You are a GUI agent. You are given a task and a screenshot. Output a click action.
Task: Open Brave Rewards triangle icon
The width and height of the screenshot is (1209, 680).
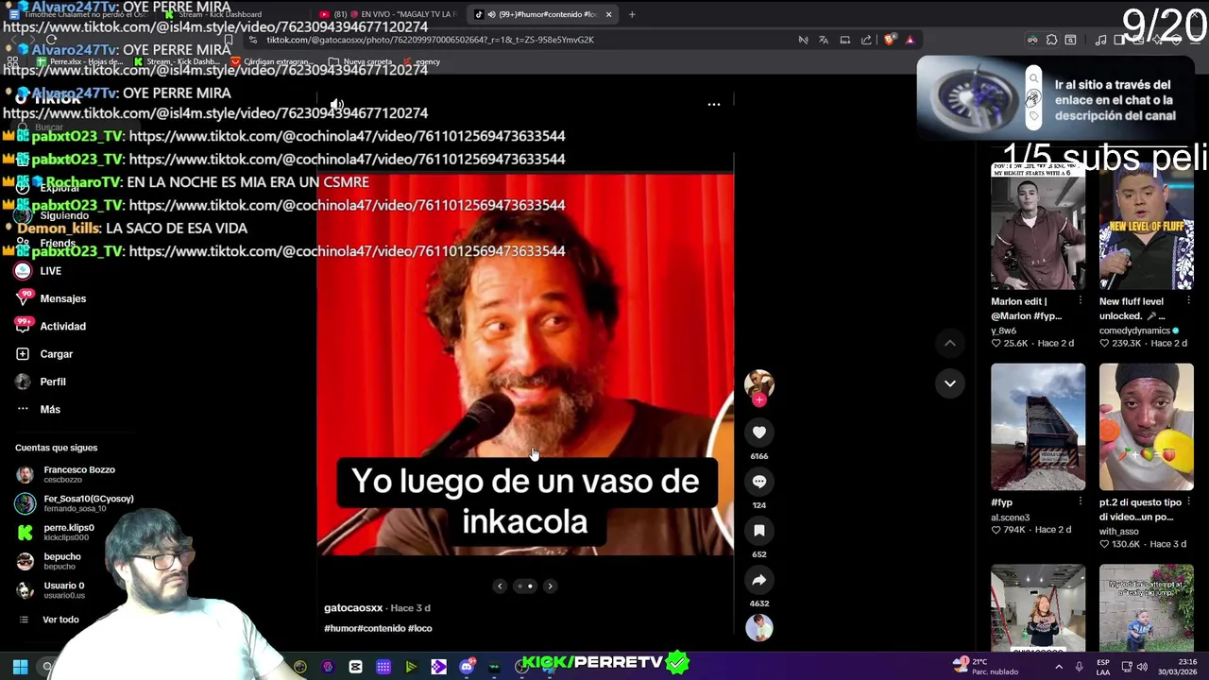[910, 40]
